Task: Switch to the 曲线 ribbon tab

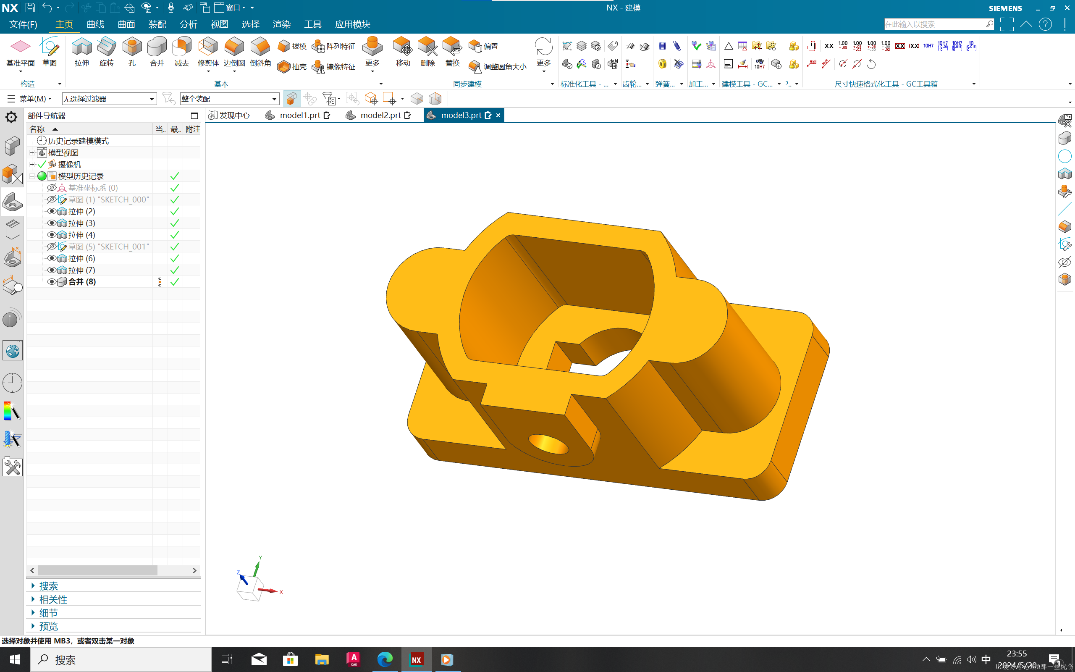Action: tap(95, 24)
